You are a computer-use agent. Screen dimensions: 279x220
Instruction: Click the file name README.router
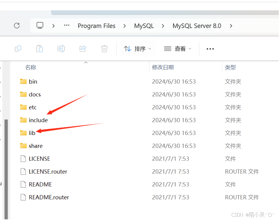pos(49,197)
